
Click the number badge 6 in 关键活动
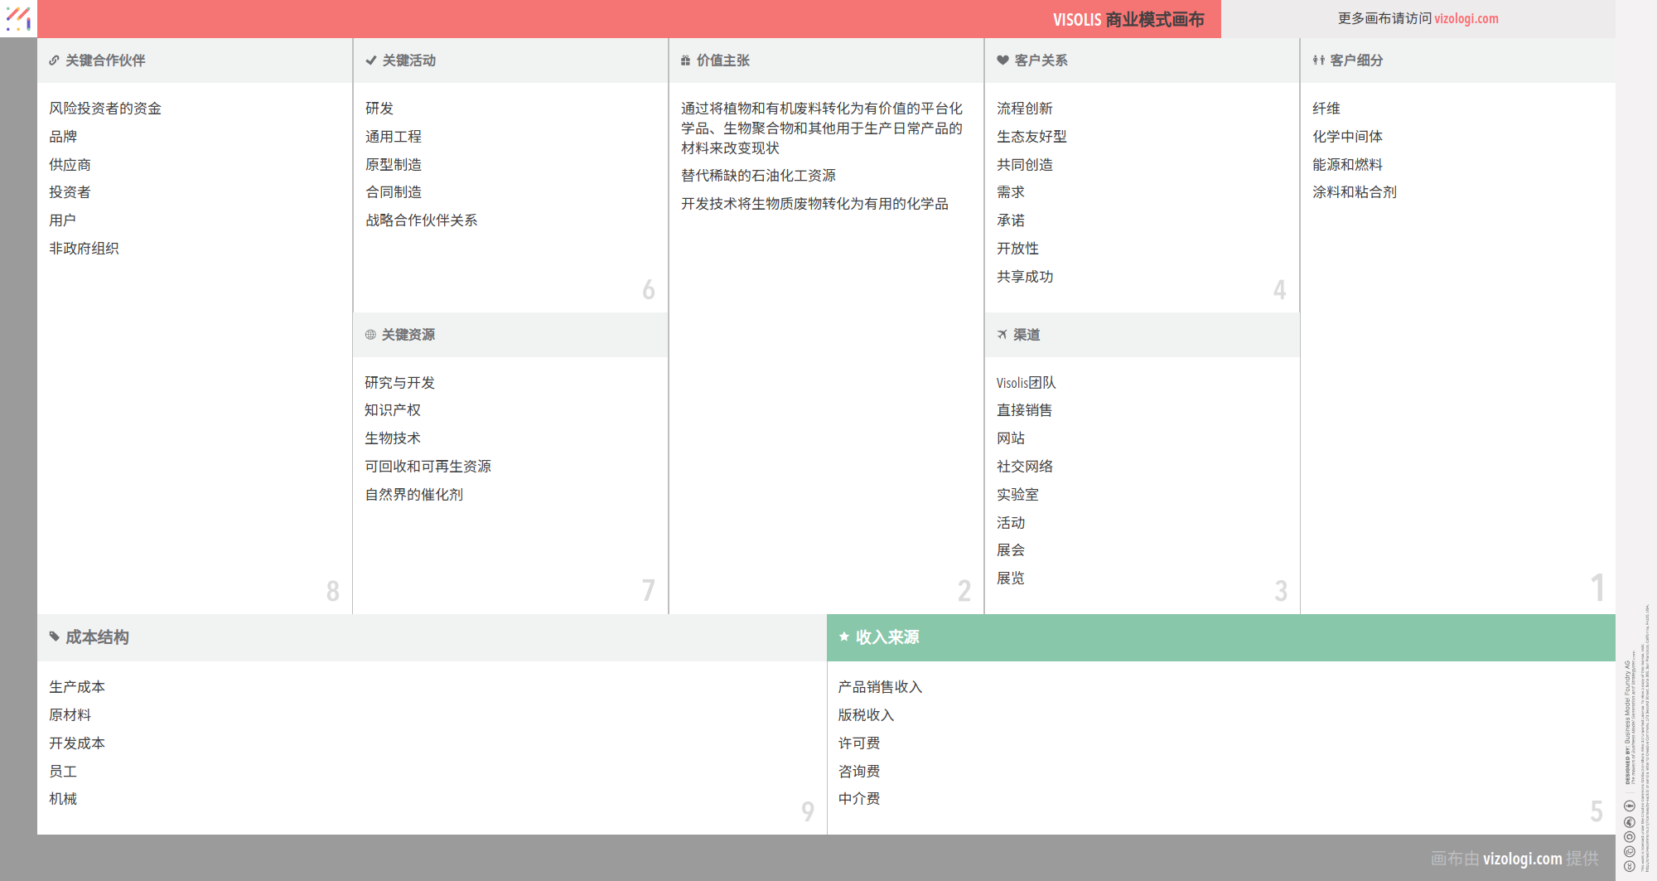[x=650, y=290]
